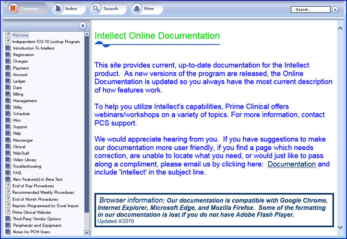Open Independent ICD-10 Lookup Program topic
The image size is (347, 239).
46,42
